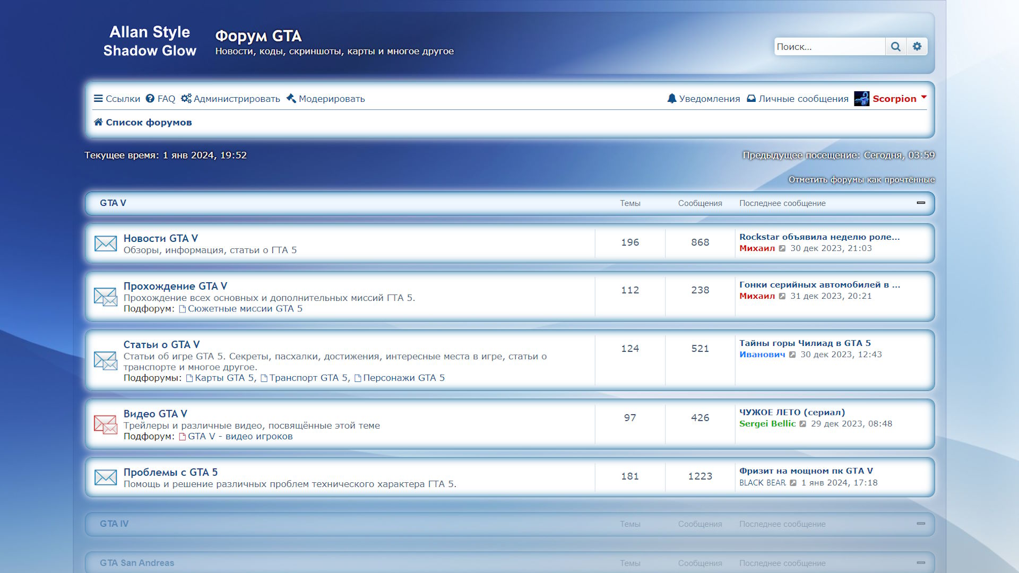The width and height of the screenshot is (1019, 573).
Task: Open last post ЧУЖОЕ ЛЕТО (сериал)
Action: tap(792, 412)
